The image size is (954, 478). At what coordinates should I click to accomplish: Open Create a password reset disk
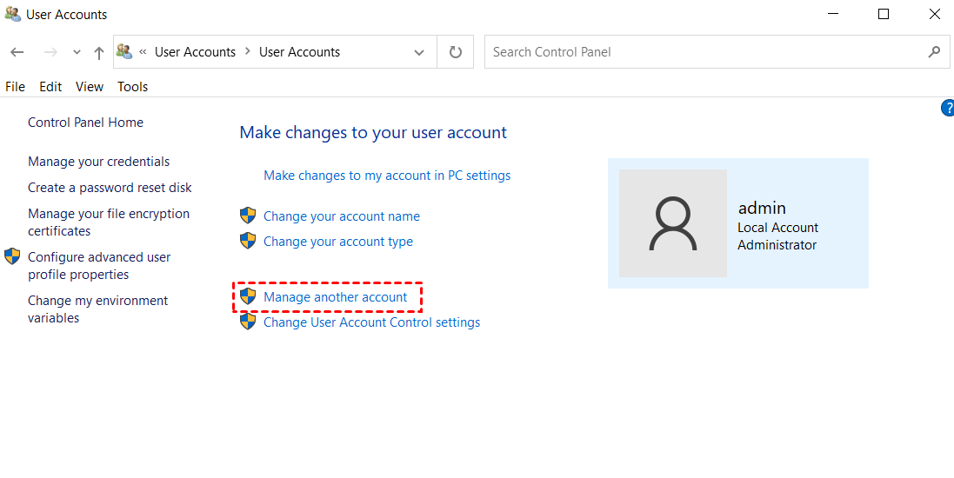tap(110, 188)
